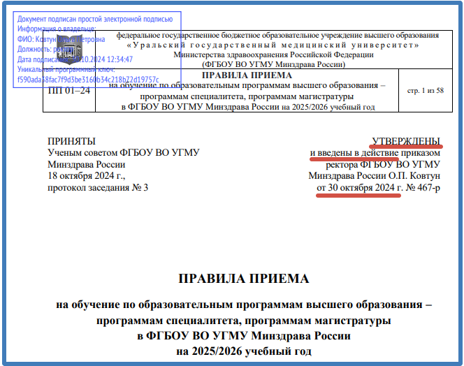Select "Уральский государственный медицинский университет" in the header
Screen dimensions: 464x366
click(x=273, y=45)
